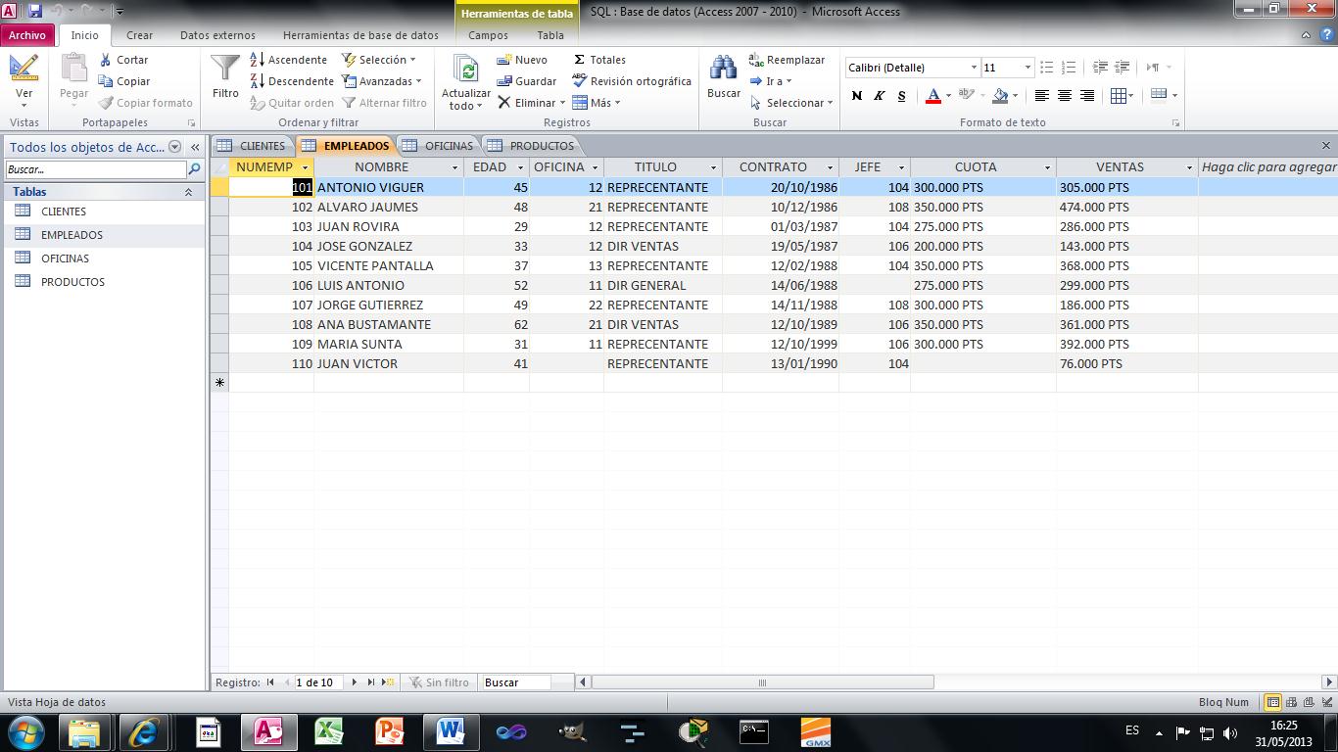Click the search magnifier in navigation pane
This screenshot has width=1338, height=752.
tap(194, 169)
